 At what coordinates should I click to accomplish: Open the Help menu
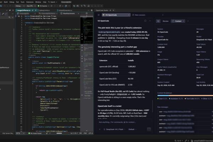45,2
